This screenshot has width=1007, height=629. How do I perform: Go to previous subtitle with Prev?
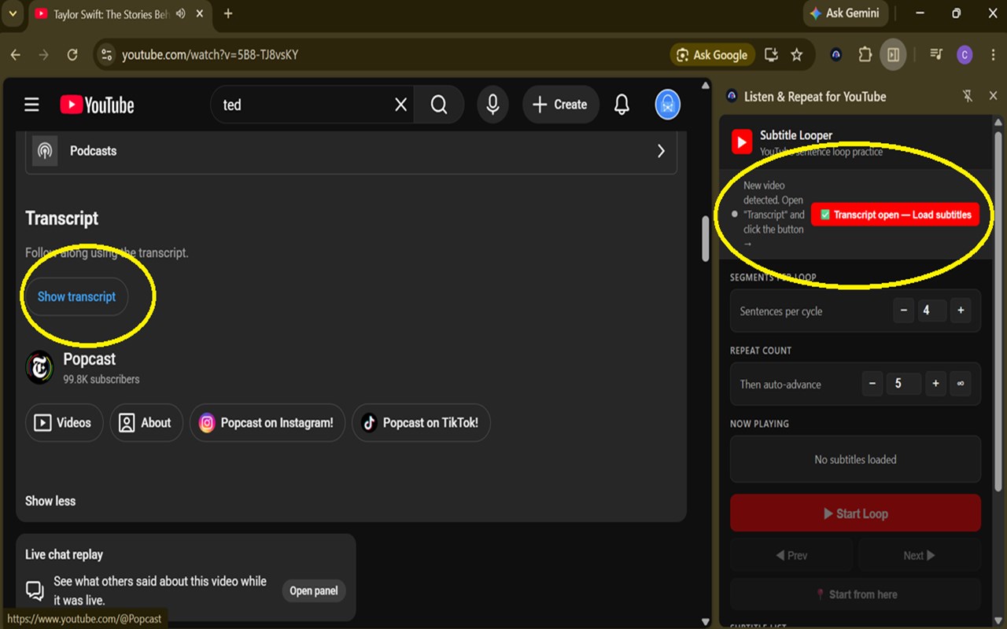791,555
